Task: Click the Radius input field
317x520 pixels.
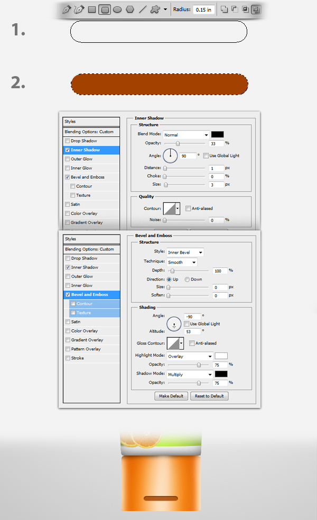Action: [204, 10]
